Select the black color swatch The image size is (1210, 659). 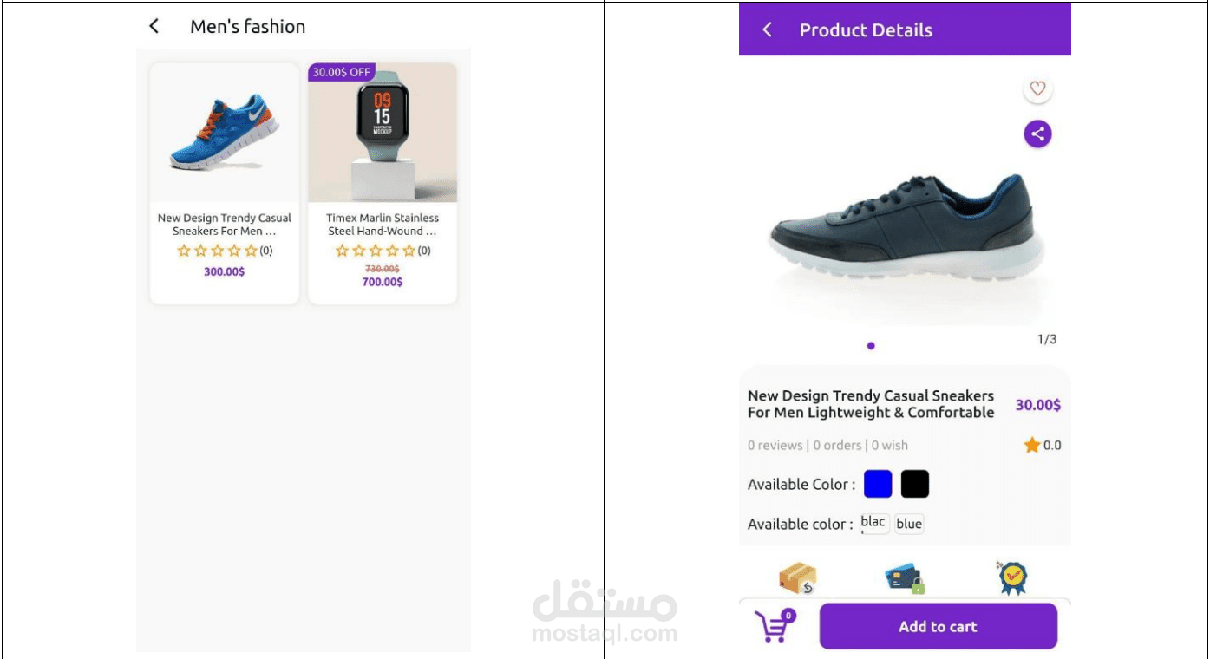tap(914, 484)
